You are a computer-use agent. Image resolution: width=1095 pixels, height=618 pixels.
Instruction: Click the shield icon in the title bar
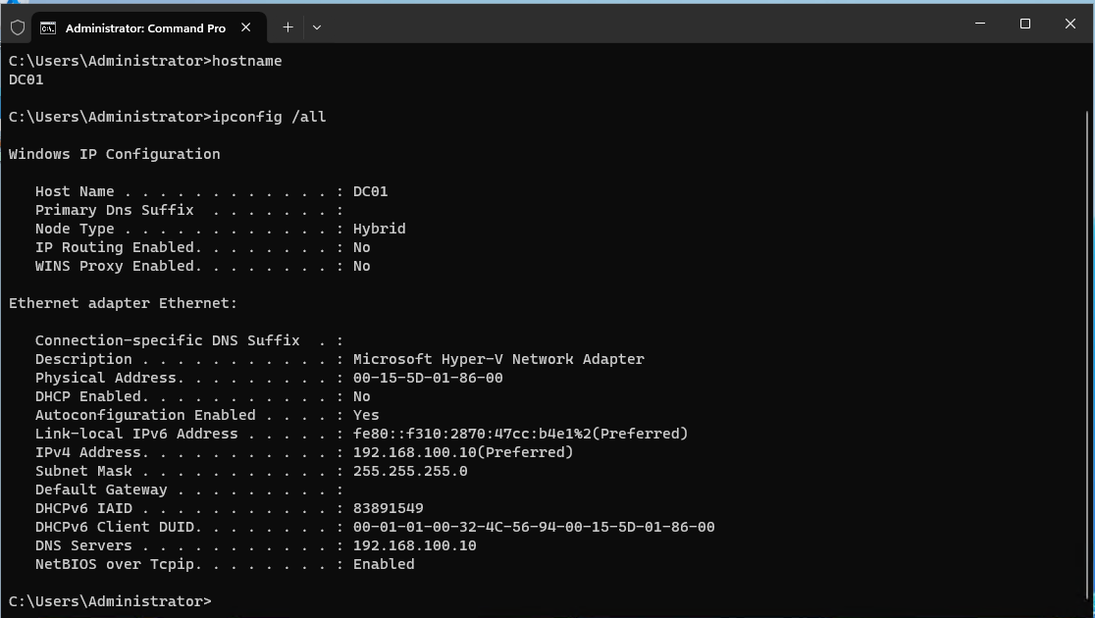(x=18, y=27)
